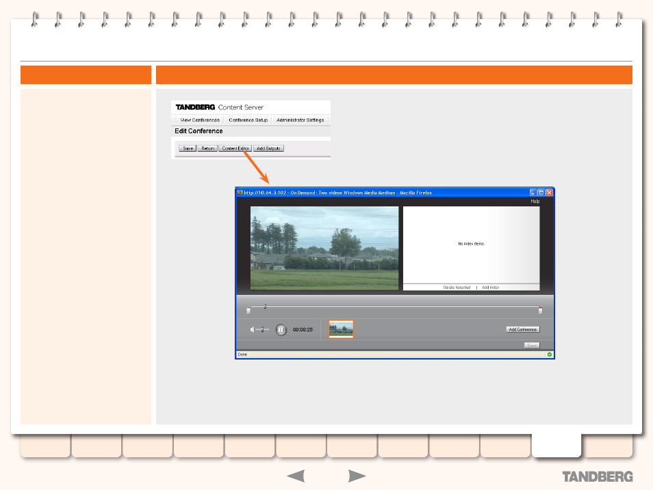Select the conference video thumbnail
The height and width of the screenshot is (490, 653).
341,329
